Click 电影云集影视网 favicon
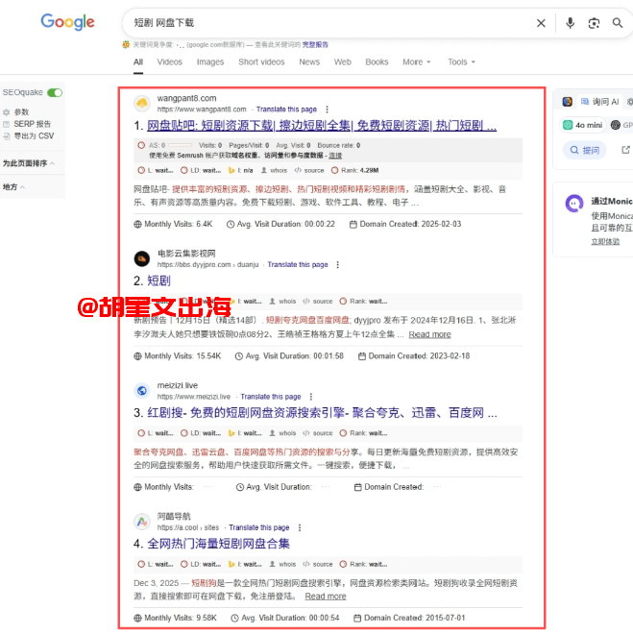 pos(142,258)
